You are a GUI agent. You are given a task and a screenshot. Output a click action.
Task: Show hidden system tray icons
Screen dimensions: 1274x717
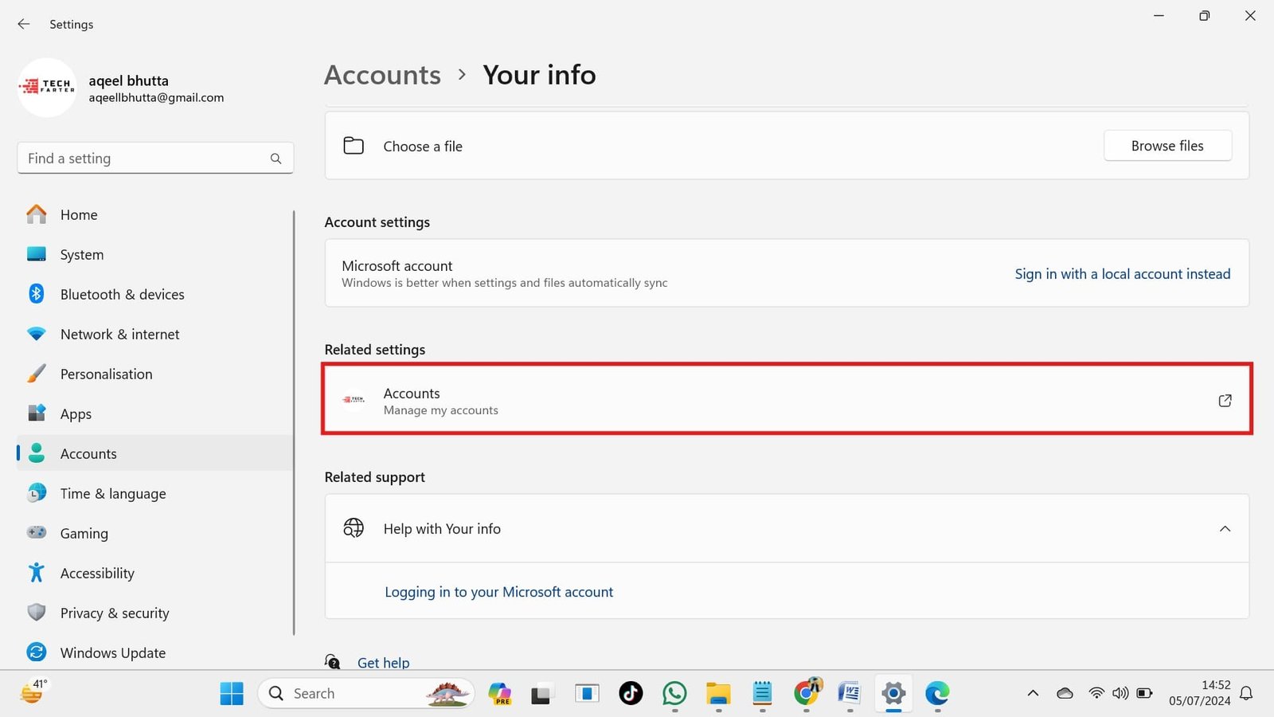(1033, 693)
